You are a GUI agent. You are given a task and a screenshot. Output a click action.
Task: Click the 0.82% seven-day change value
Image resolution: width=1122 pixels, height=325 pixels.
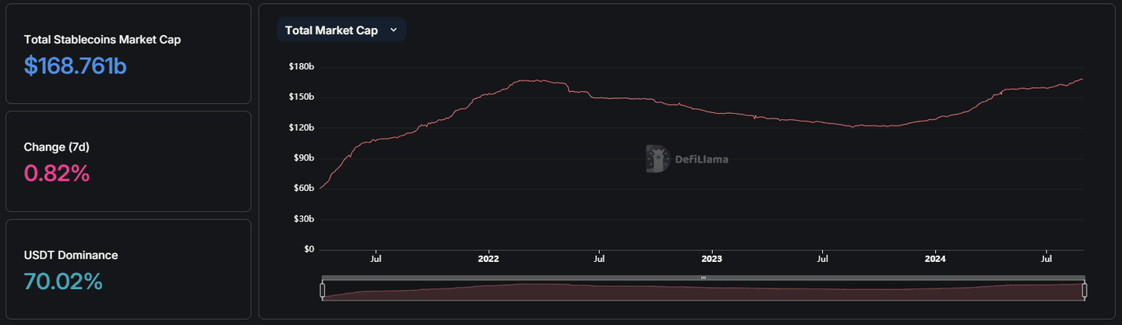click(57, 173)
